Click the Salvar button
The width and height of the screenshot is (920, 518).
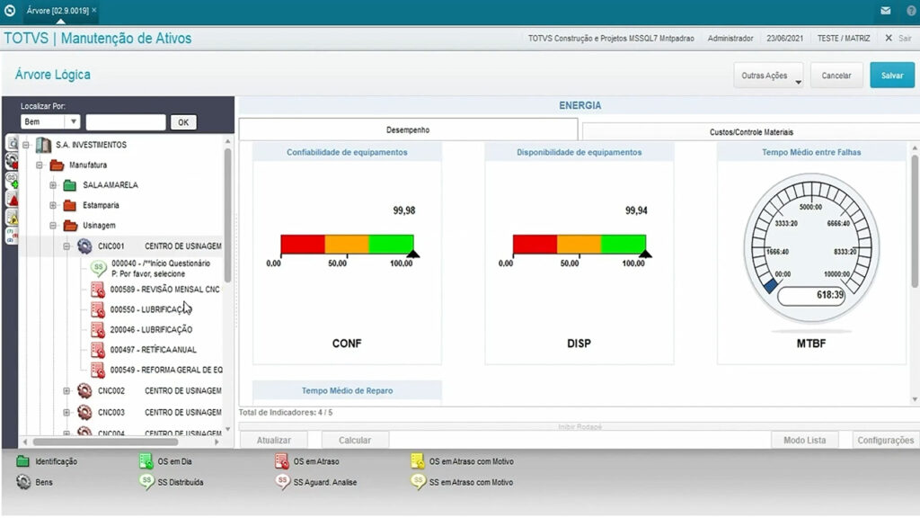click(892, 76)
